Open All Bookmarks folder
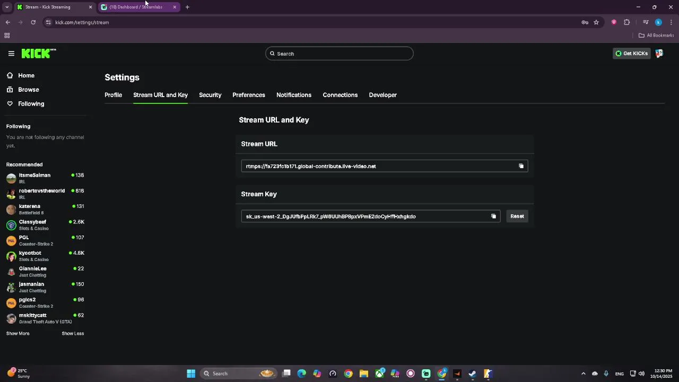The image size is (679, 382). click(x=656, y=36)
